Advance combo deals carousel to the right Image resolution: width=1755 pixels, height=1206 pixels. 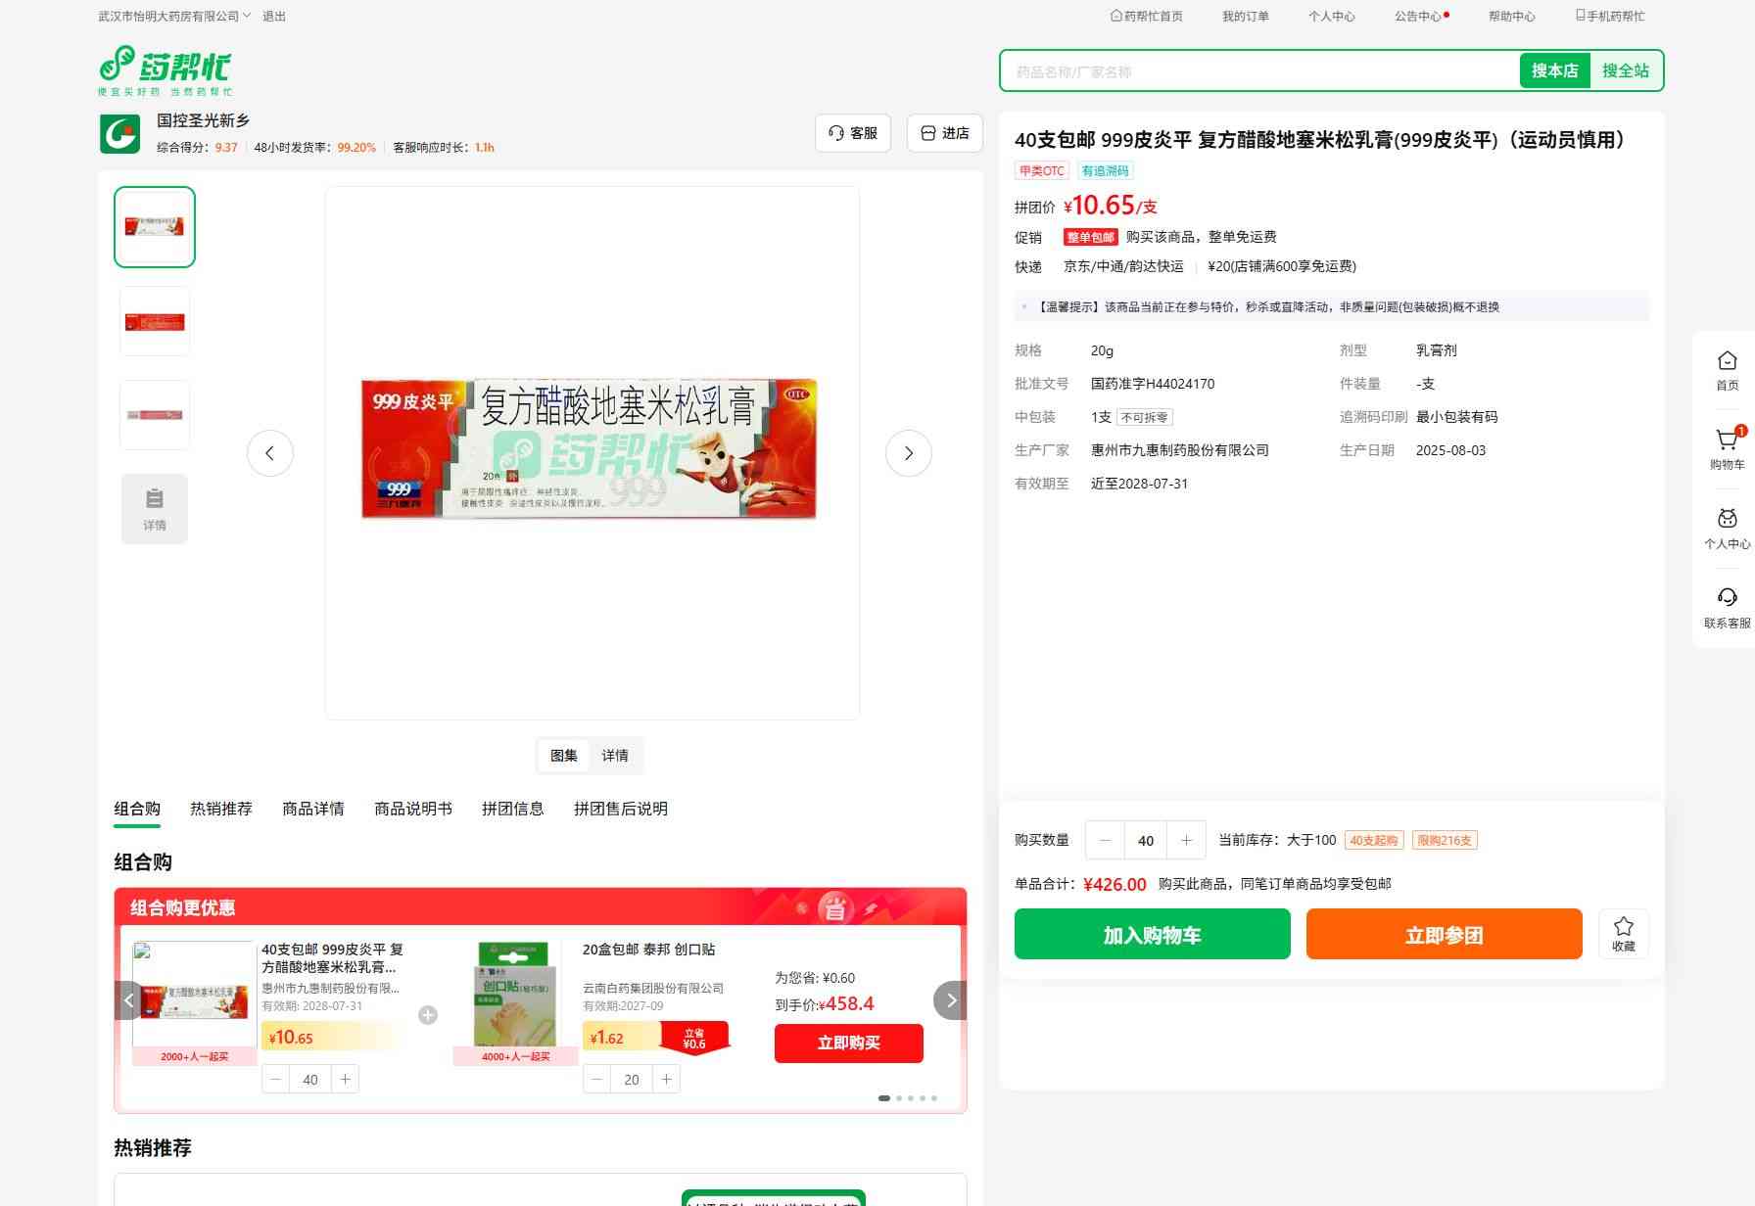(950, 1000)
